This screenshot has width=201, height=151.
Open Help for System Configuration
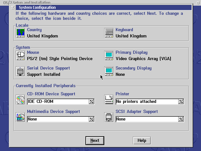(x=142, y=141)
